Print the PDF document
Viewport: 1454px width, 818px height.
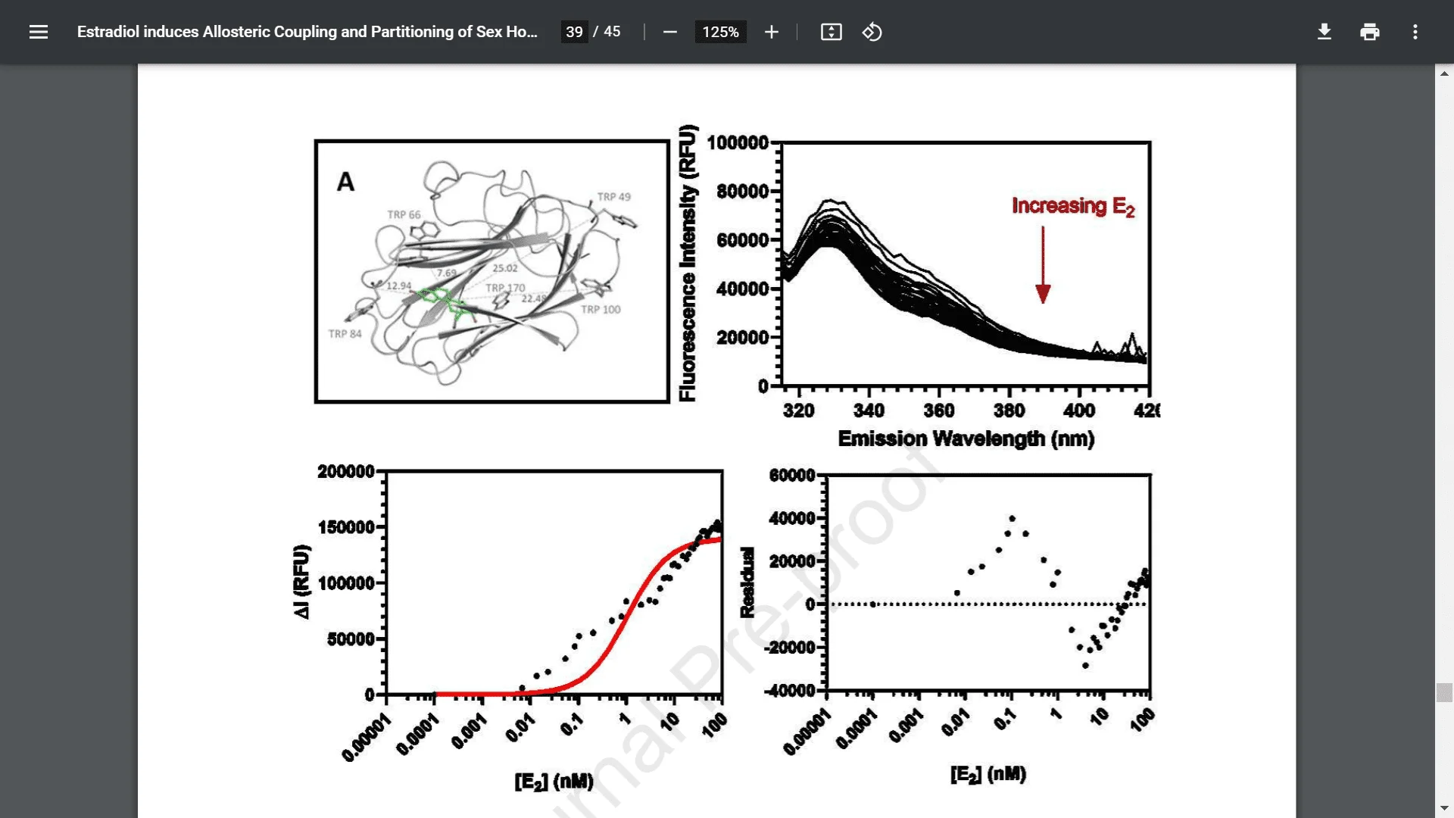pos(1370,32)
